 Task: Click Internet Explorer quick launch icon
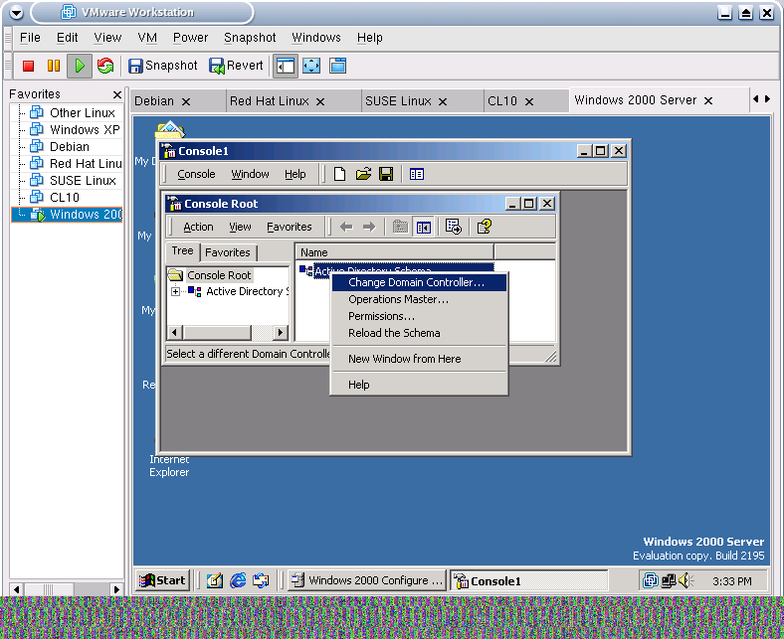click(238, 581)
